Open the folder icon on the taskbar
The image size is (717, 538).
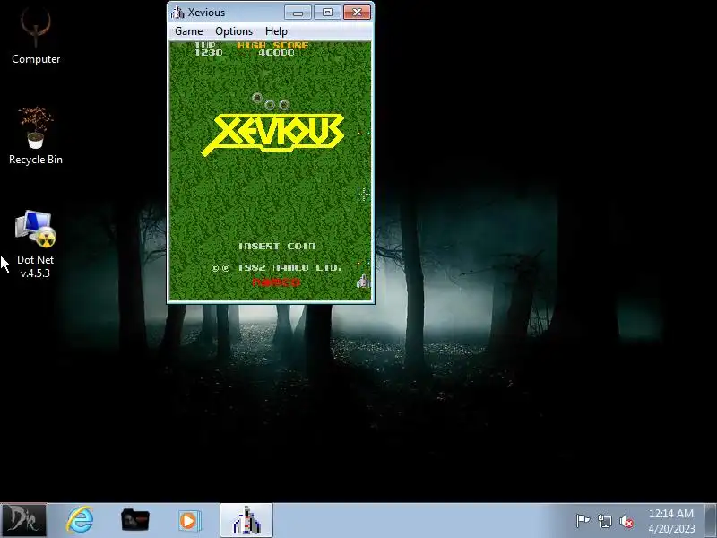point(135,520)
